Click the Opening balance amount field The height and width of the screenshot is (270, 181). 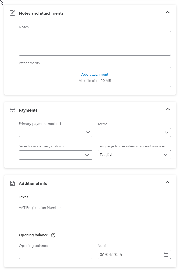coord(55,254)
